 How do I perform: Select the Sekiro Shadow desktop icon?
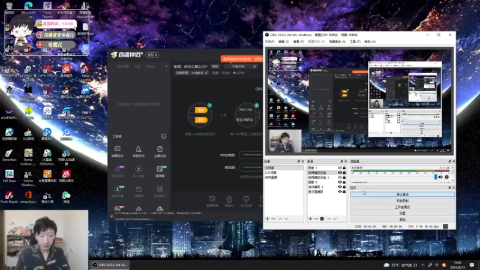pyautogui.click(x=28, y=178)
